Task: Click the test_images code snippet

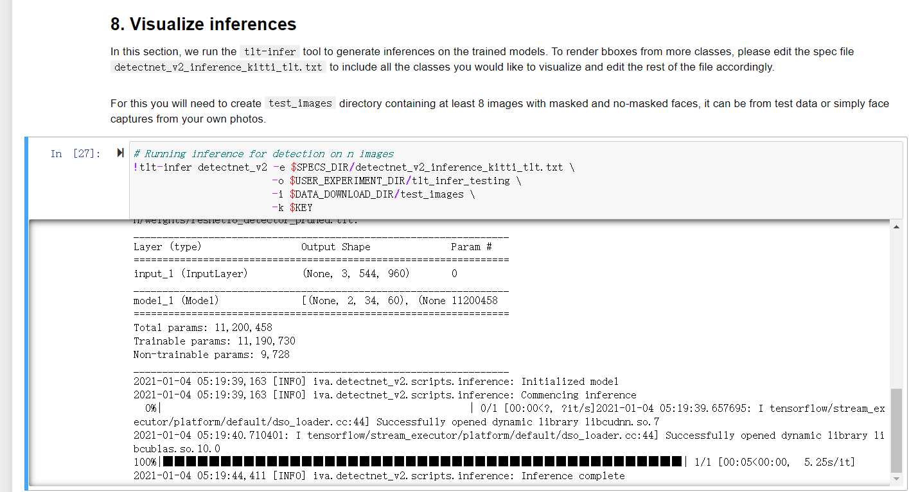Action: 300,103
